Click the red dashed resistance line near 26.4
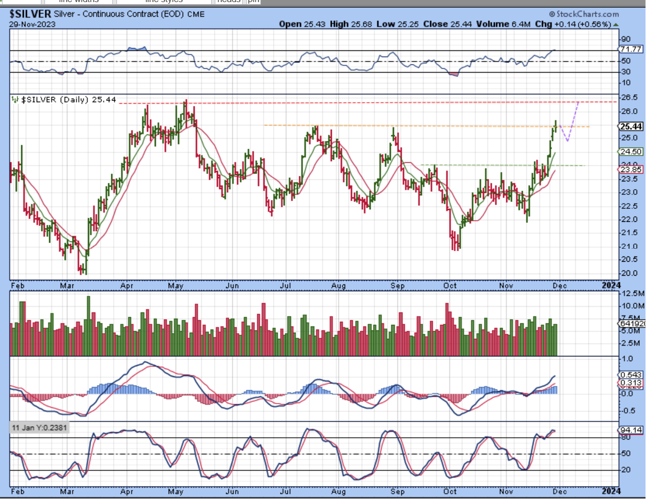The image size is (646, 499). click(x=368, y=103)
